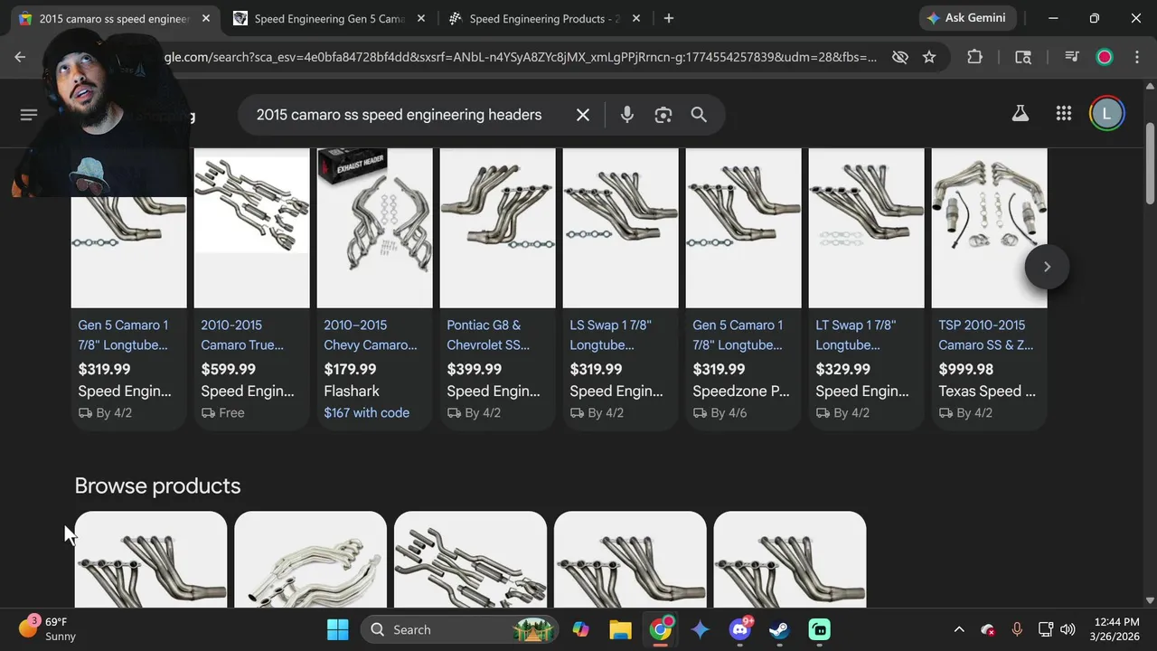Screen dimensions: 1157x651
Task: Click Texas Speed headers product image
Action: [x=989, y=228]
